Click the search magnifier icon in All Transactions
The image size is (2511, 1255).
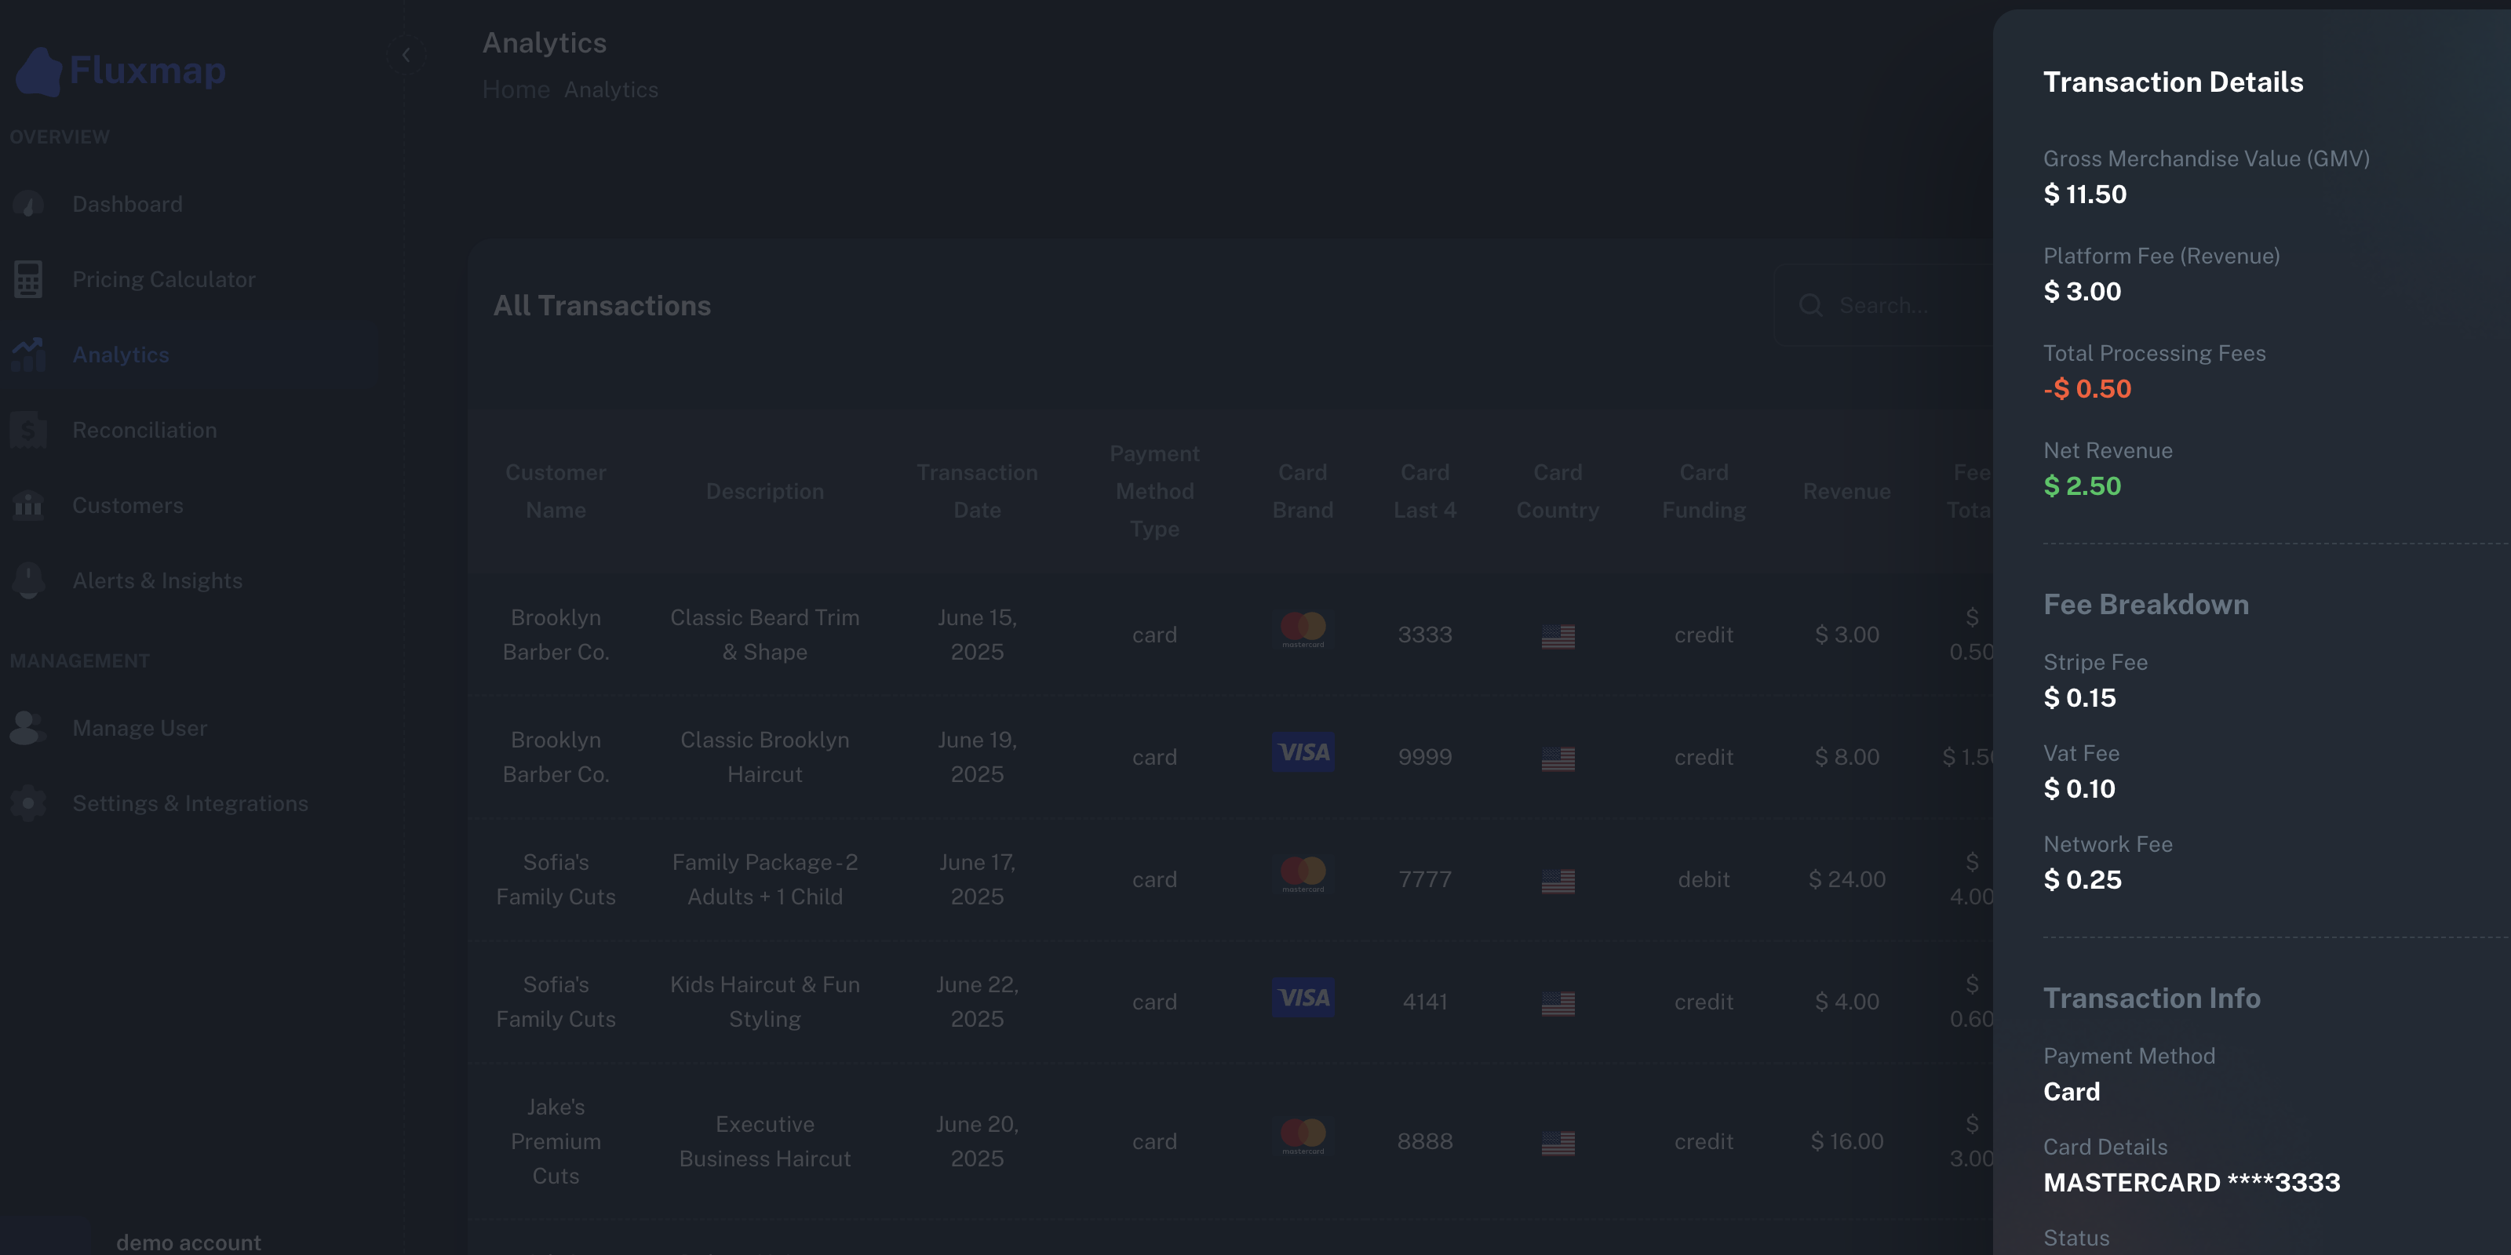1811,305
